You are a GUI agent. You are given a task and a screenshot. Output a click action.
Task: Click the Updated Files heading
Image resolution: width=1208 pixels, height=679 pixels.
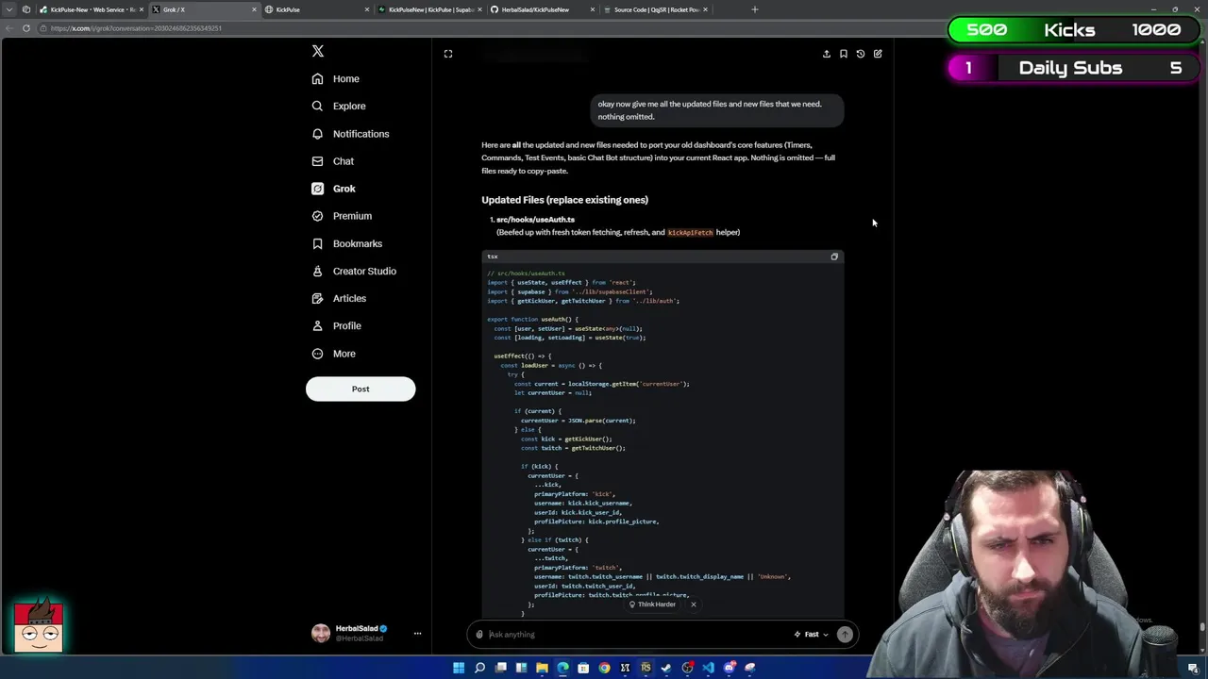pos(564,200)
